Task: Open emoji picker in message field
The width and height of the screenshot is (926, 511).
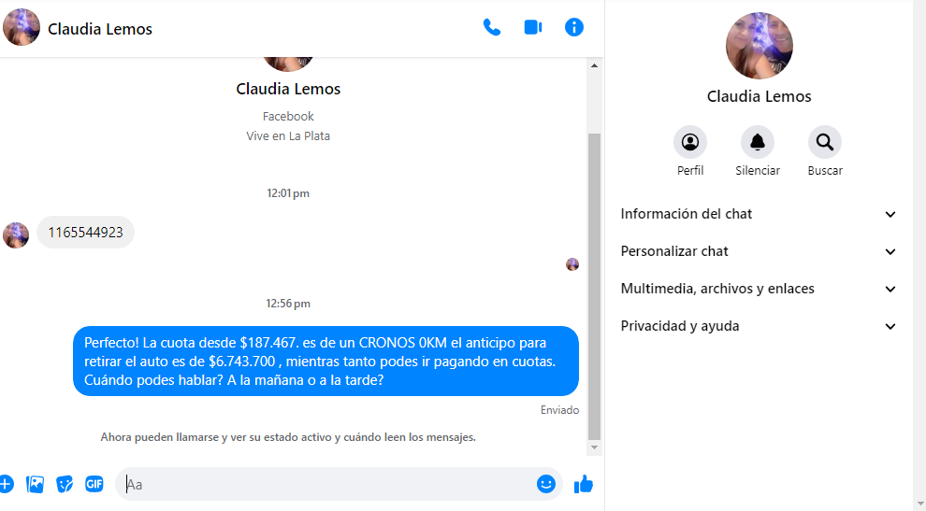Action: coord(545,485)
